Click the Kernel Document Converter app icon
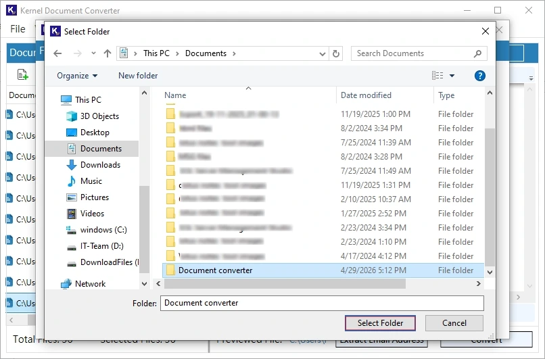The height and width of the screenshot is (359, 545). tap(11, 10)
